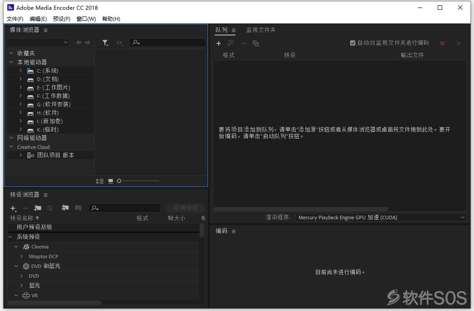
Task: Expand the Wraptor DCP presets
Action: point(21,256)
